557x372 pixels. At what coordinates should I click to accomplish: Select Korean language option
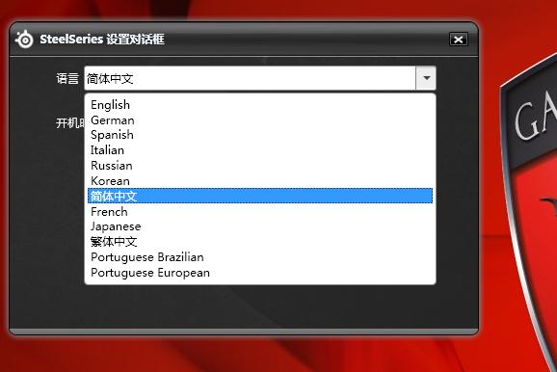pyautogui.click(x=260, y=181)
